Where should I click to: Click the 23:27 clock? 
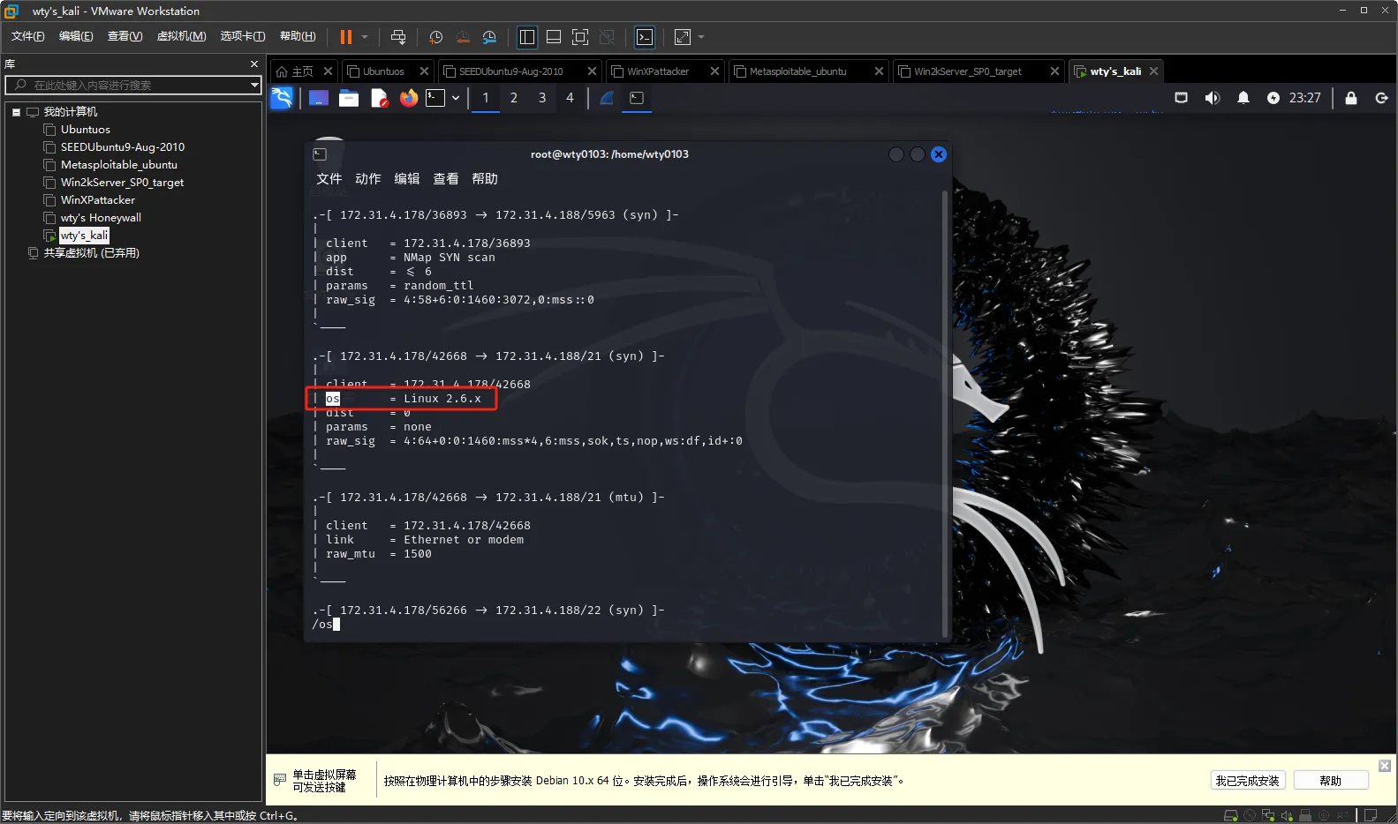point(1304,98)
